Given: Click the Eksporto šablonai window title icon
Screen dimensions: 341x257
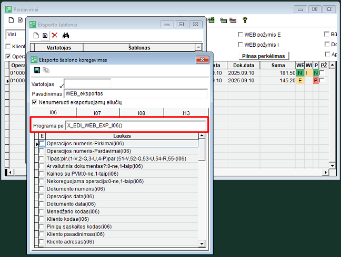Looking at the screenshot, I should coord(33,25).
